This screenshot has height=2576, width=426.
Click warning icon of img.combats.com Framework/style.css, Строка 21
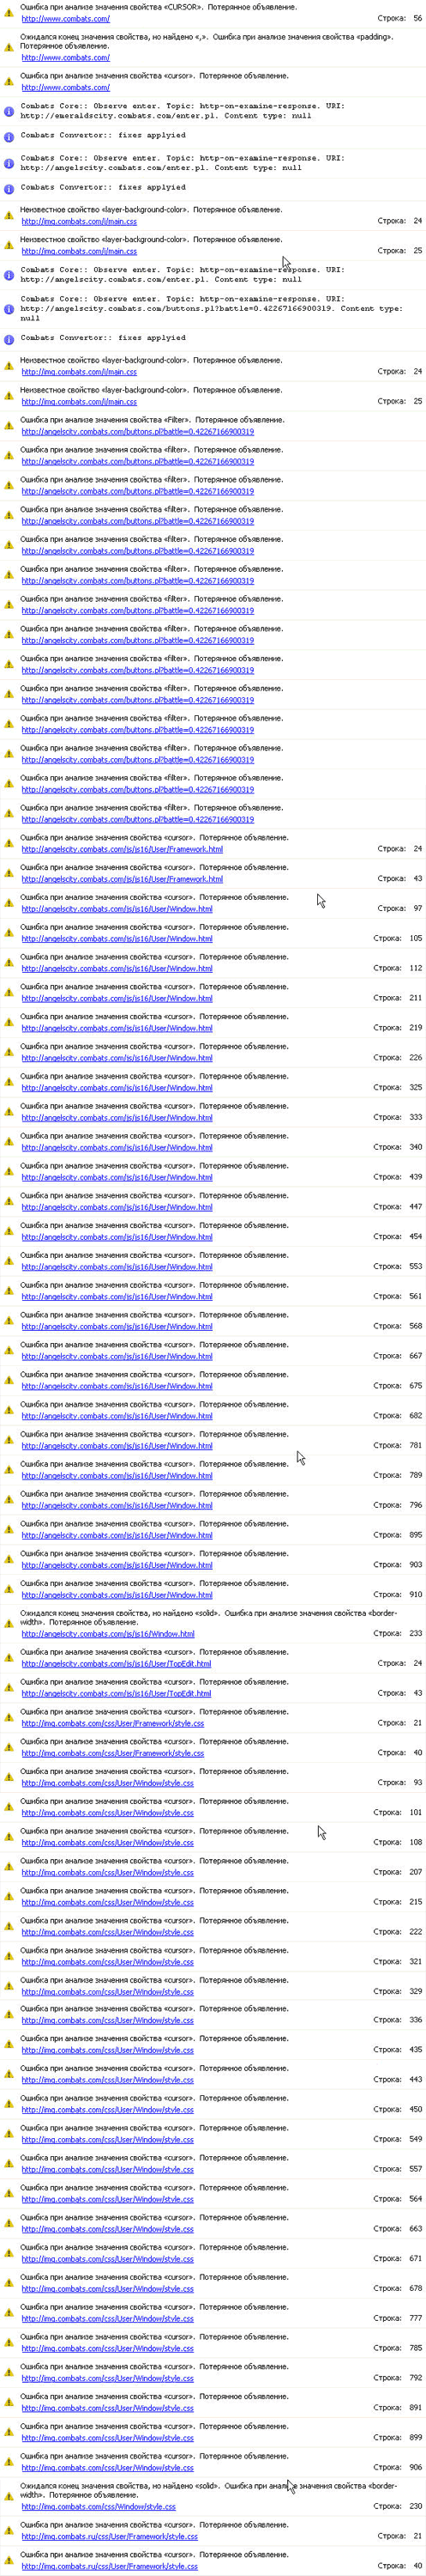click(x=9, y=1717)
